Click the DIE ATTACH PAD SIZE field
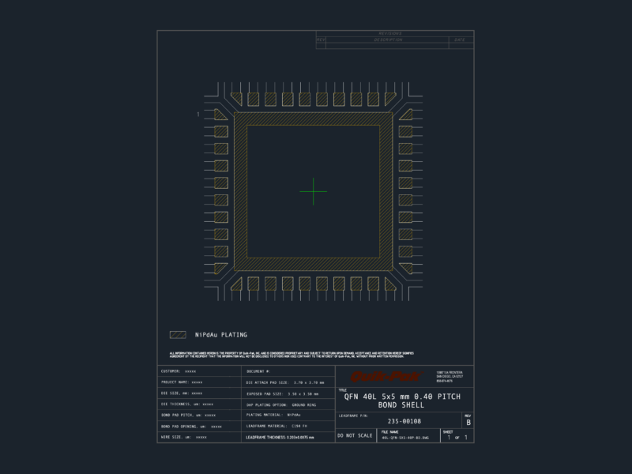Screen dimensions: 632x474 click(288, 382)
